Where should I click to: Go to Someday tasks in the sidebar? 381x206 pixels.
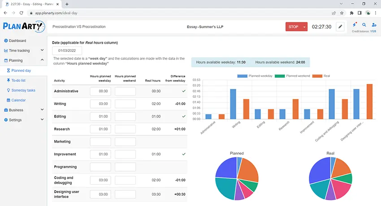23,90
